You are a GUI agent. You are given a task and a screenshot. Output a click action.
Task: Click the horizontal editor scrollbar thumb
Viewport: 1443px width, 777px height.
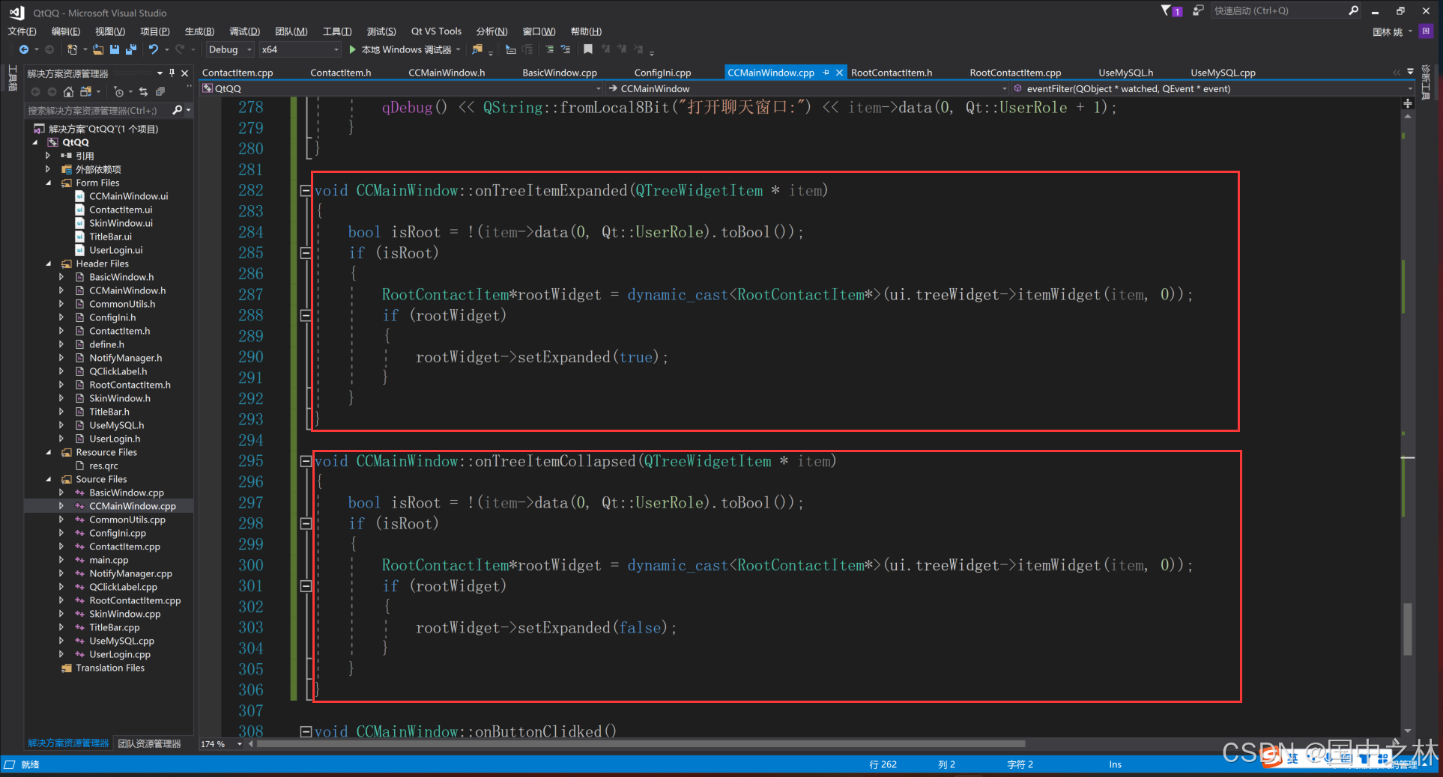[641, 744]
